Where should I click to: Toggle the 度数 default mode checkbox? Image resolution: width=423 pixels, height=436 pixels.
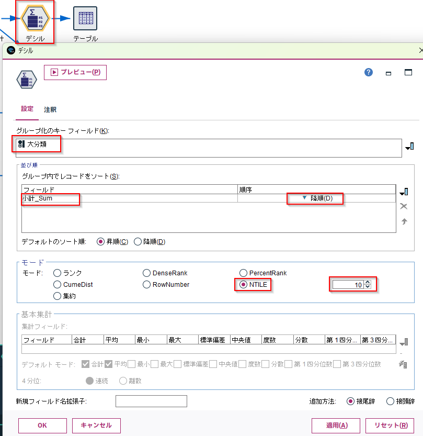(x=243, y=364)
